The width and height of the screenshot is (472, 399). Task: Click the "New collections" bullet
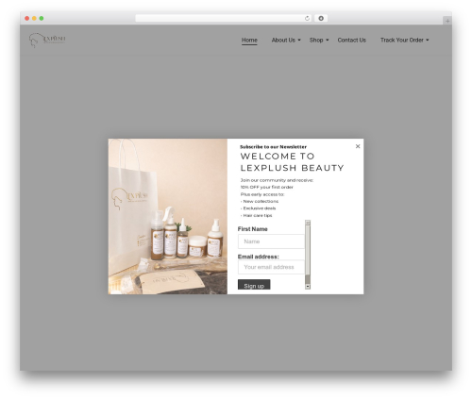260,201
